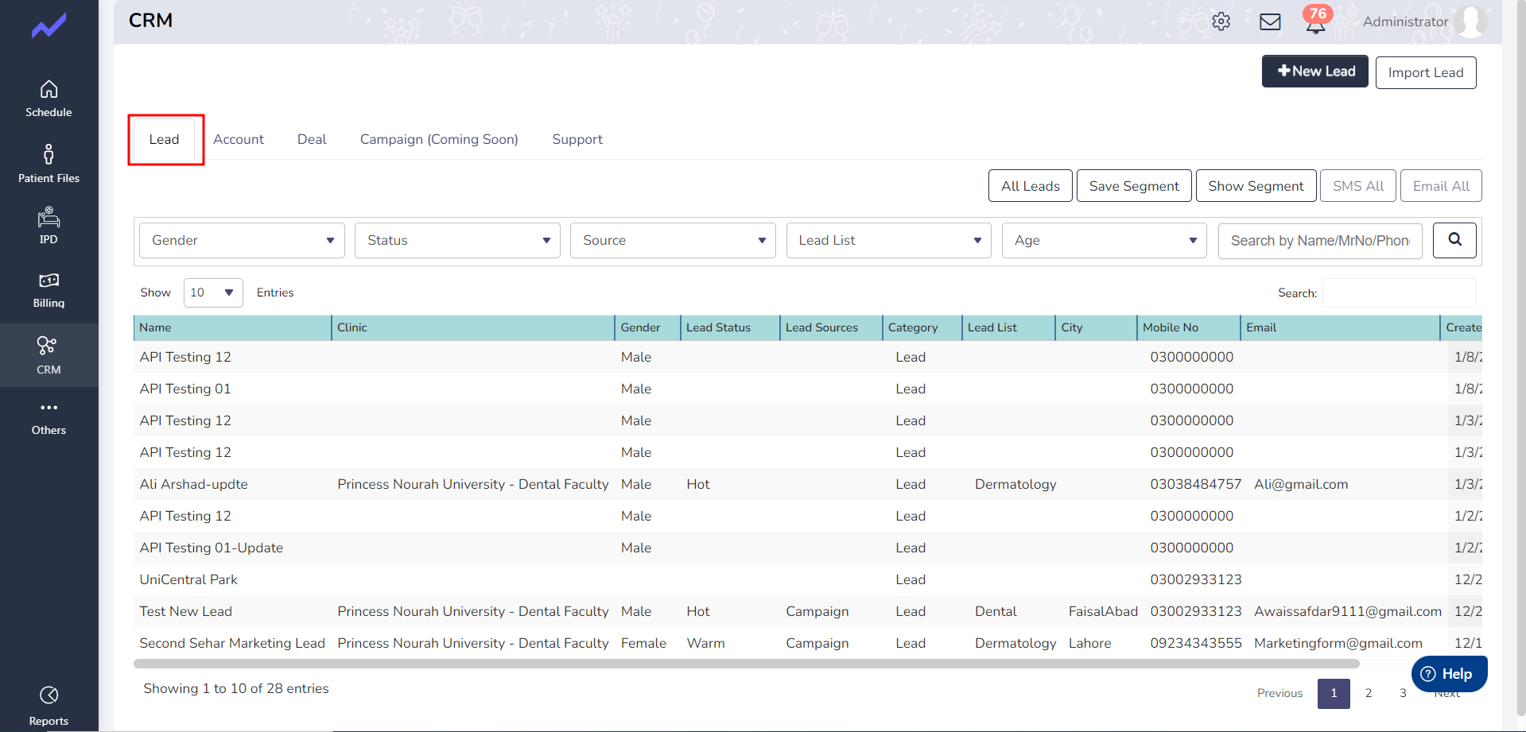This screenshot has width=1526, height=732.
Task: Sort table by Email column header
Action: point(1340,327)
